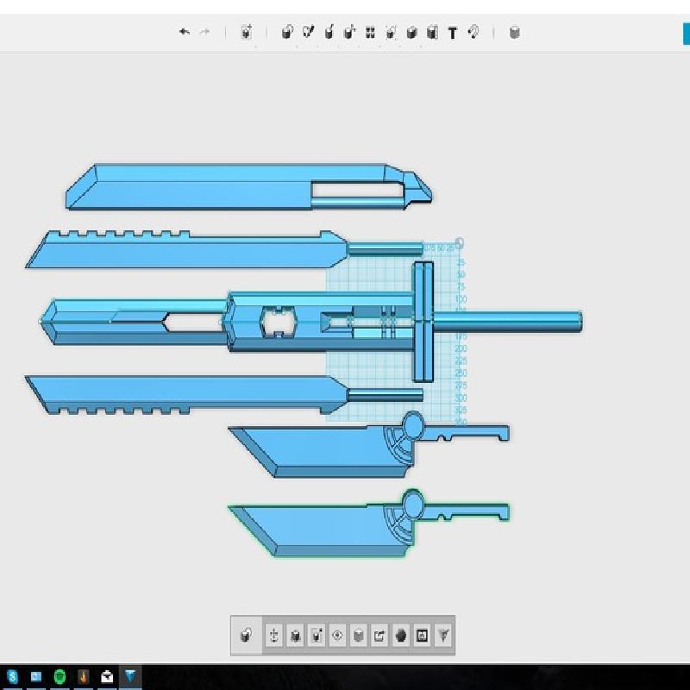The width and height of the screenshot is (690, 690).
Task: Select the Move tool with the axis-arrows icon in the bottom toolbar
Action: [273, 636]
